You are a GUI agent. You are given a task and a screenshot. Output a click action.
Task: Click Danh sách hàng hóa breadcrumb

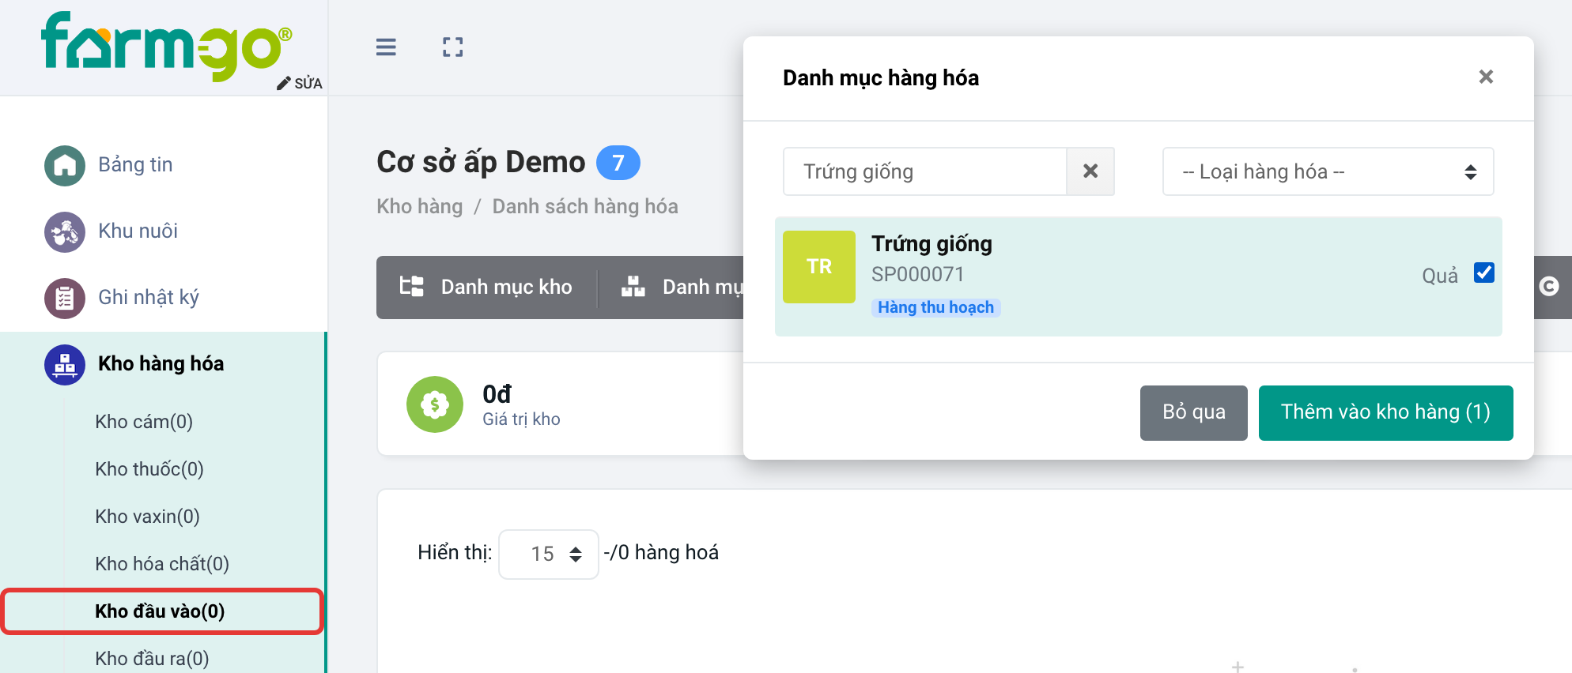[x=585, y=206]
